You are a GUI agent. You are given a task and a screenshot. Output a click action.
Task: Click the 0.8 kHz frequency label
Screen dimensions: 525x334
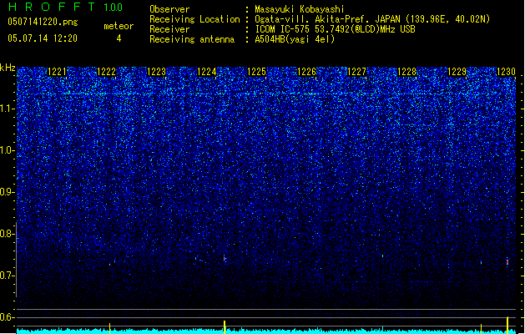7,234
